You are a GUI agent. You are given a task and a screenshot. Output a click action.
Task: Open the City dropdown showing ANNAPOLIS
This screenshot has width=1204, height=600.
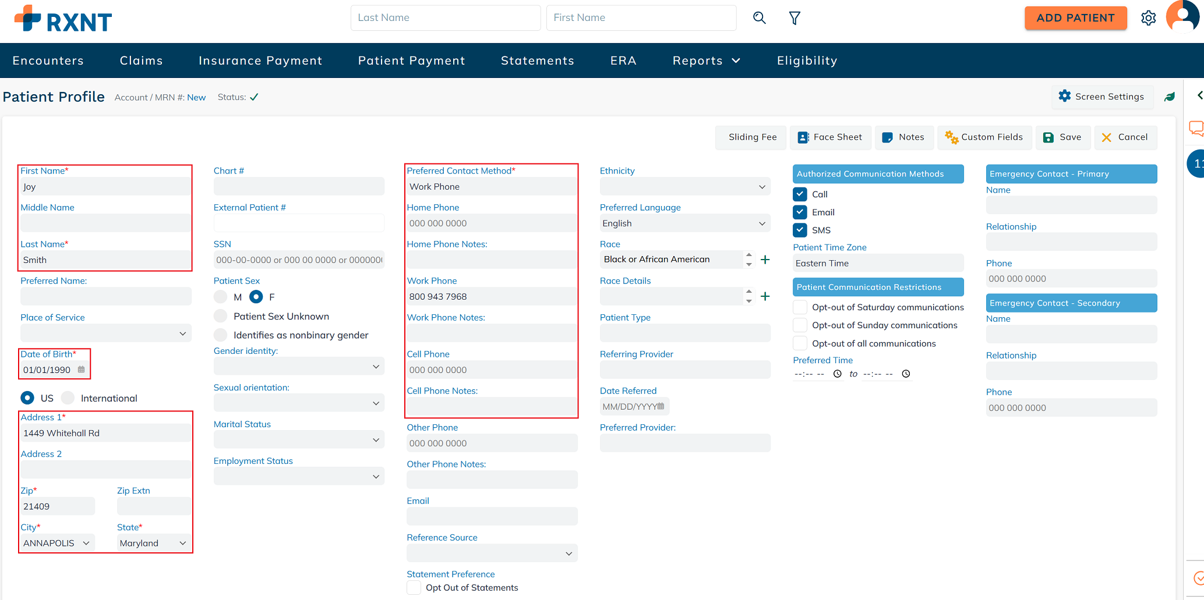pos(58,544)
